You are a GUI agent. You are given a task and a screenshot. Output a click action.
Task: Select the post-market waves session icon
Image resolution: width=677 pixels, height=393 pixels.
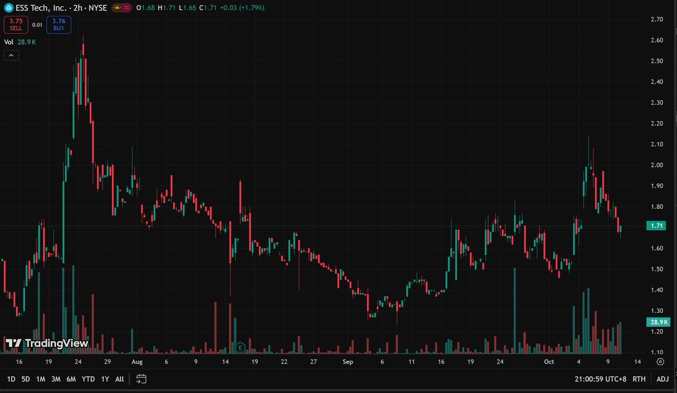point(128,8)
